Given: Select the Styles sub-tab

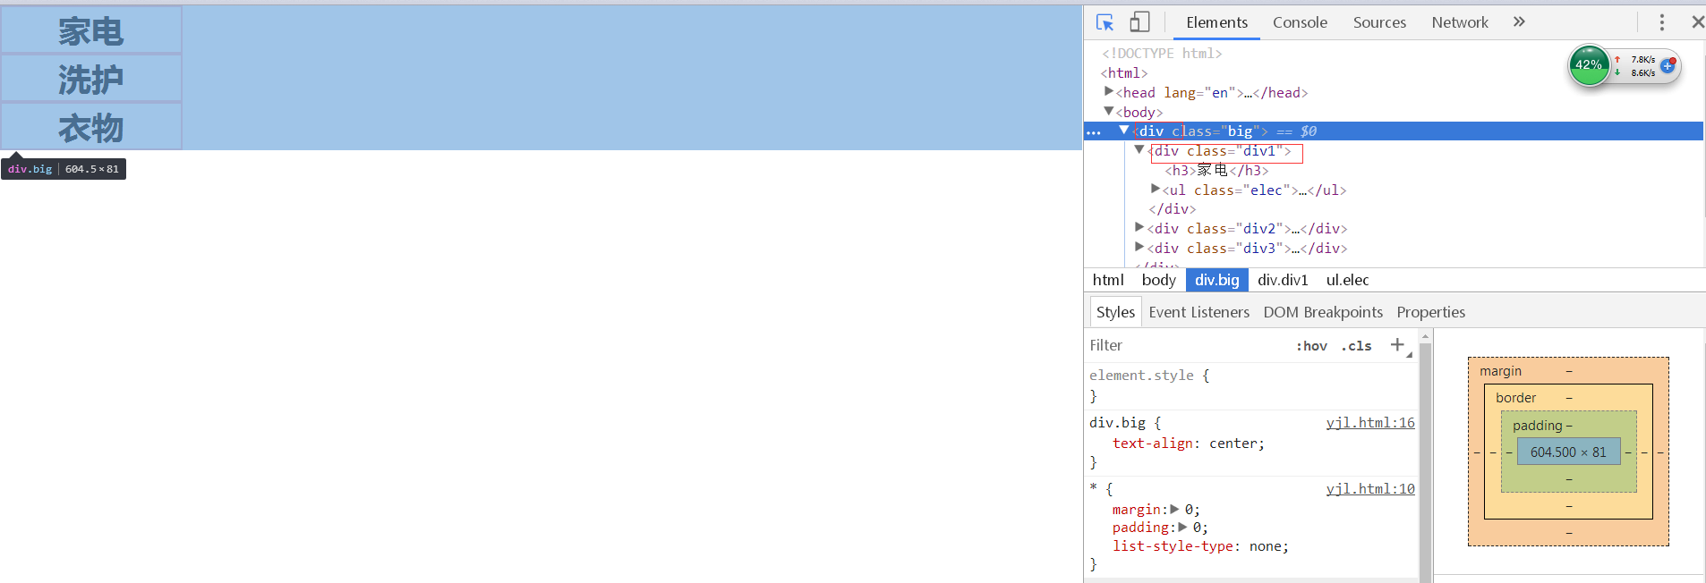Looking at the screenshot, I should click(x=1115, y=312).
